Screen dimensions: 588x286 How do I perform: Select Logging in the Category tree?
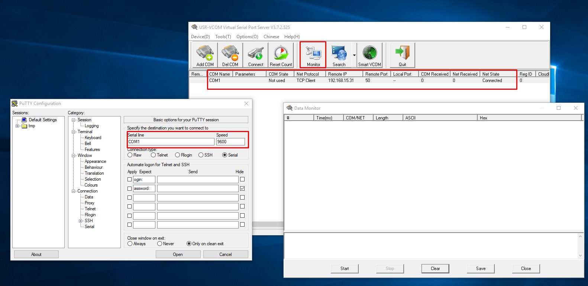click(x=91, y=126)
